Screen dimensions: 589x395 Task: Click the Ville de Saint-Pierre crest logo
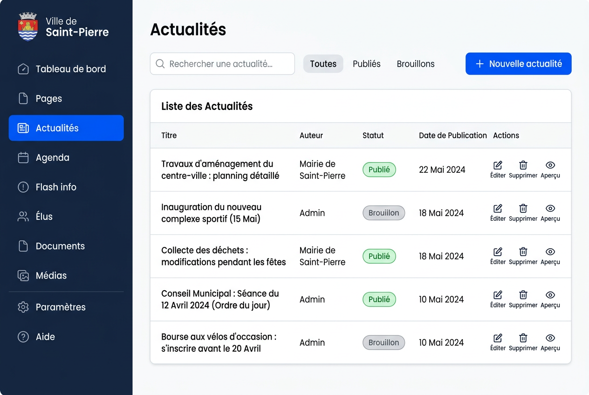pos(27,27)
